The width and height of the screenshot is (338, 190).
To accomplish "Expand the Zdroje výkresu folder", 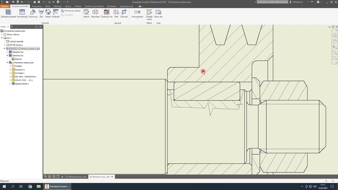I will (x=2, y=34).
